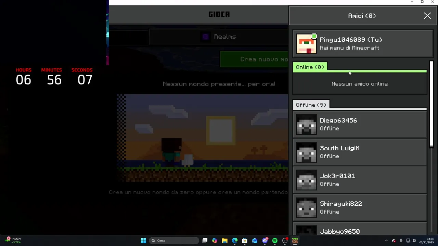Click the Realms purple icon
Viewport: 438px width, 246px height.
tap(205, 37)
